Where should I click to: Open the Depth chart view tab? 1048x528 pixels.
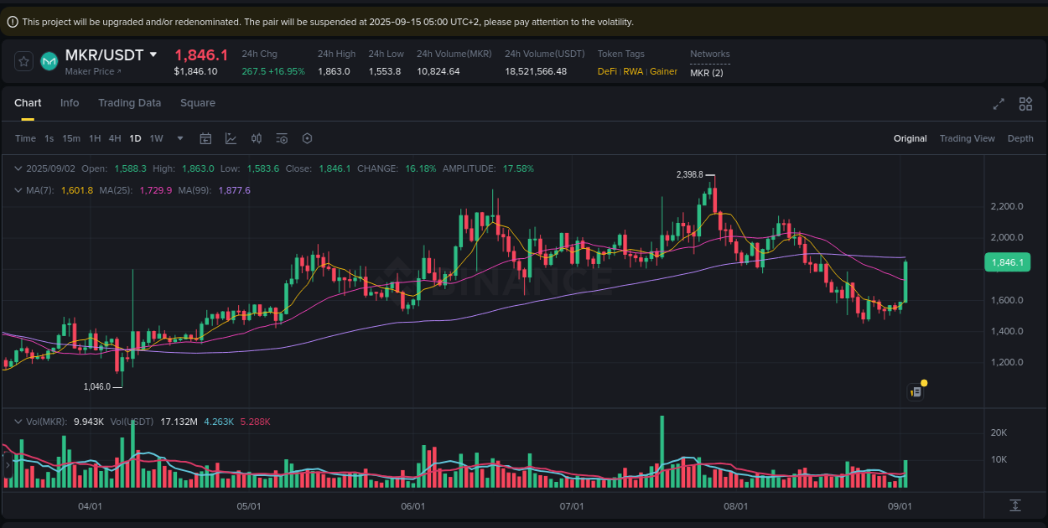tap(1020, 137)
